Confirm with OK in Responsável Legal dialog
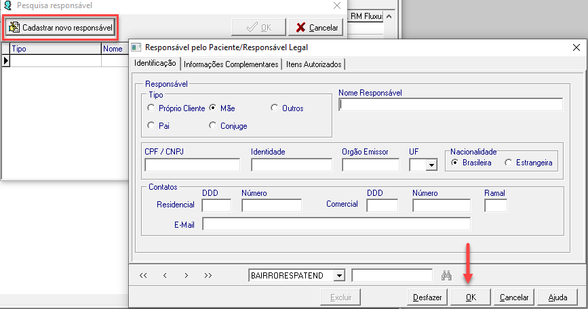Image resolution: width=588 pixels, height=309 pixels. coord(471,297)
